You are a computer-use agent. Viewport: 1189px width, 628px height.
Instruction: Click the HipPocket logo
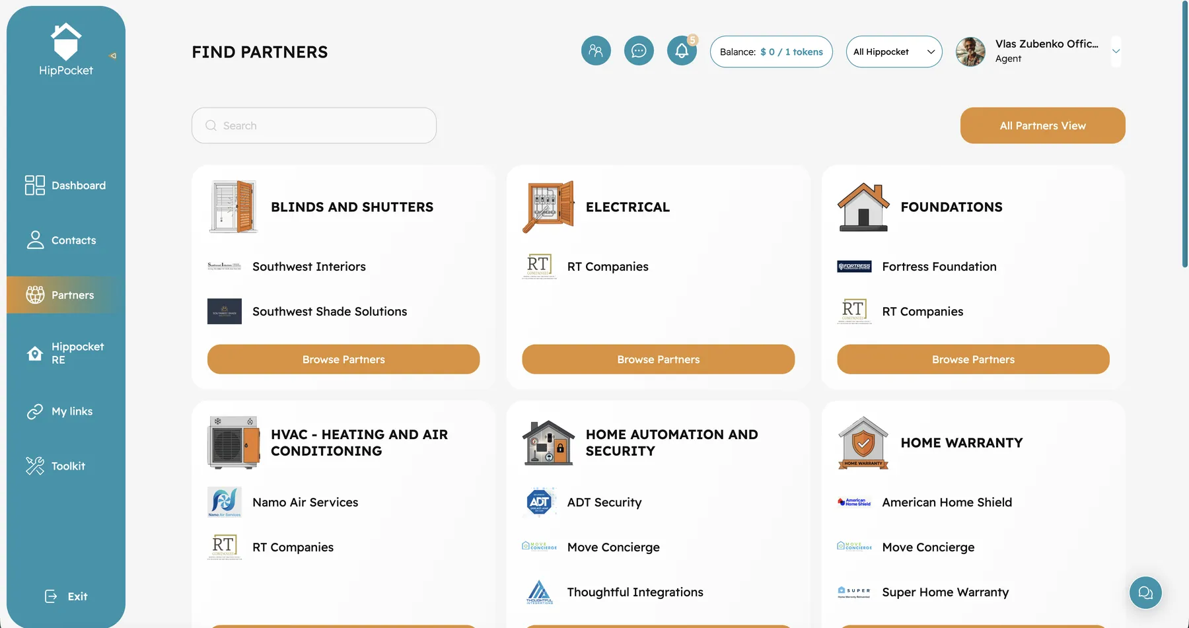pyautogui.click(x=66, y=50)
